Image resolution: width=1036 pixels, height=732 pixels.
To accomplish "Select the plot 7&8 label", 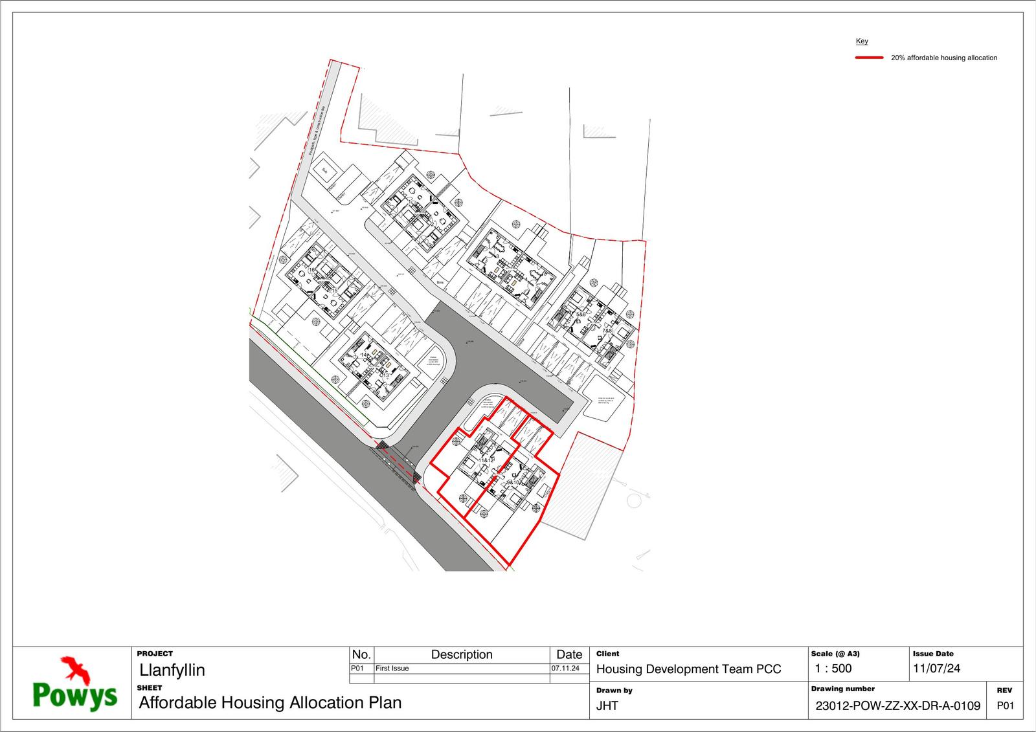I will coord(607,331).
